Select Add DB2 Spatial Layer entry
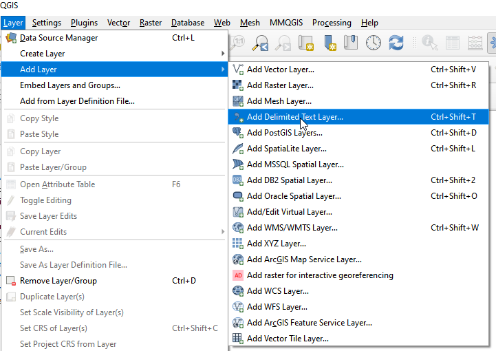The height and width of the screenshot is (351, 496). (358, 180)
